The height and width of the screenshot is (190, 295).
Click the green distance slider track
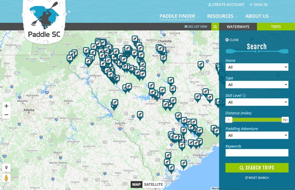[257, 120]
